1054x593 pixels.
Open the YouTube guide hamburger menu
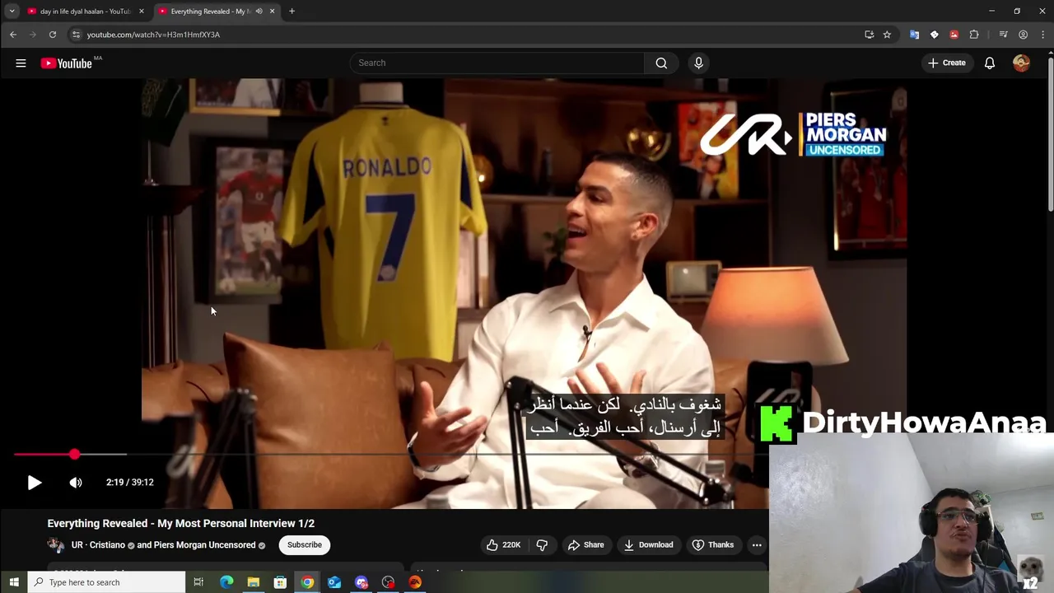click(x=21, y=63)
